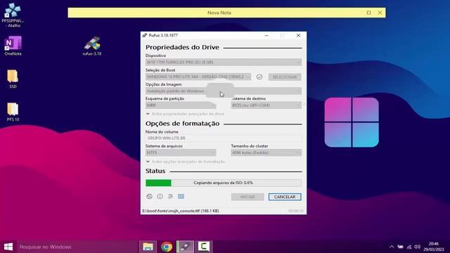Viewport: 450px width, 253px height.
Task: Click the msjh_console.ttf status bar text
Action: [181, 211]
